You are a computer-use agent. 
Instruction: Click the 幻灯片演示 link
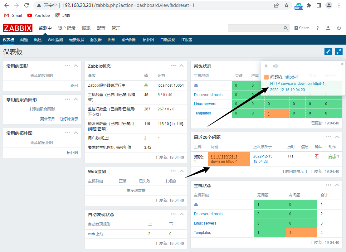69,119
